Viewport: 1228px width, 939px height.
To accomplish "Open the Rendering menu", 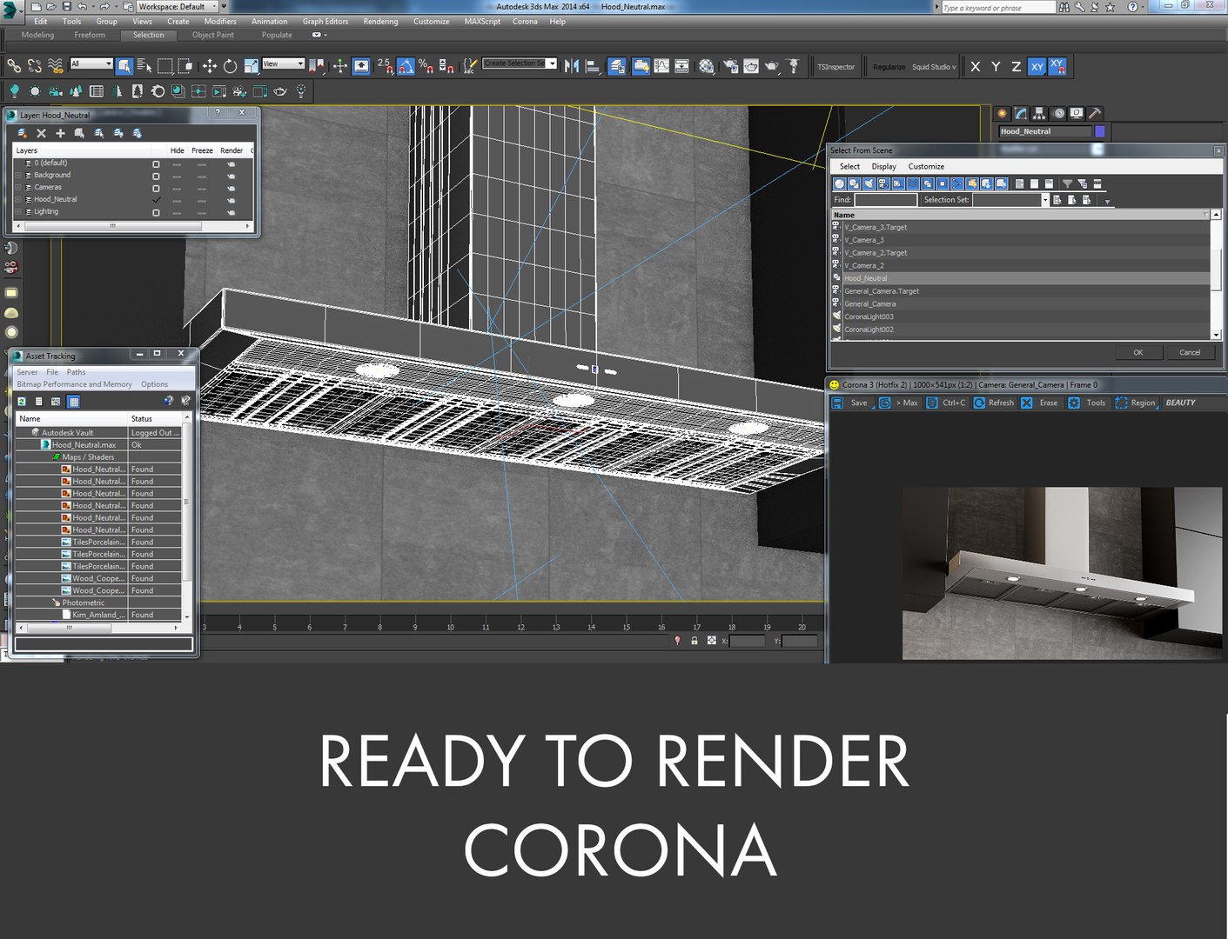I will [380, 22].
